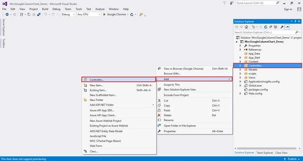This screenshot has height=161, width=303.
Task: Click the Quick Launch magnifier icon
Action: pyautogui.click(x=277, y=3)
